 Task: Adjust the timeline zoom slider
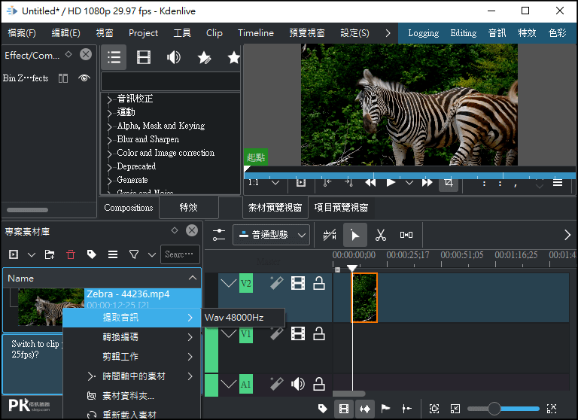(503, 409)
